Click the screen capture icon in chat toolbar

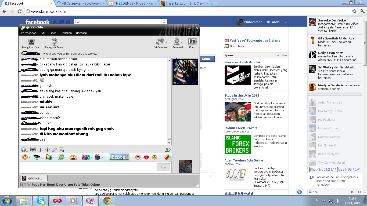click(x=62, y=150)
